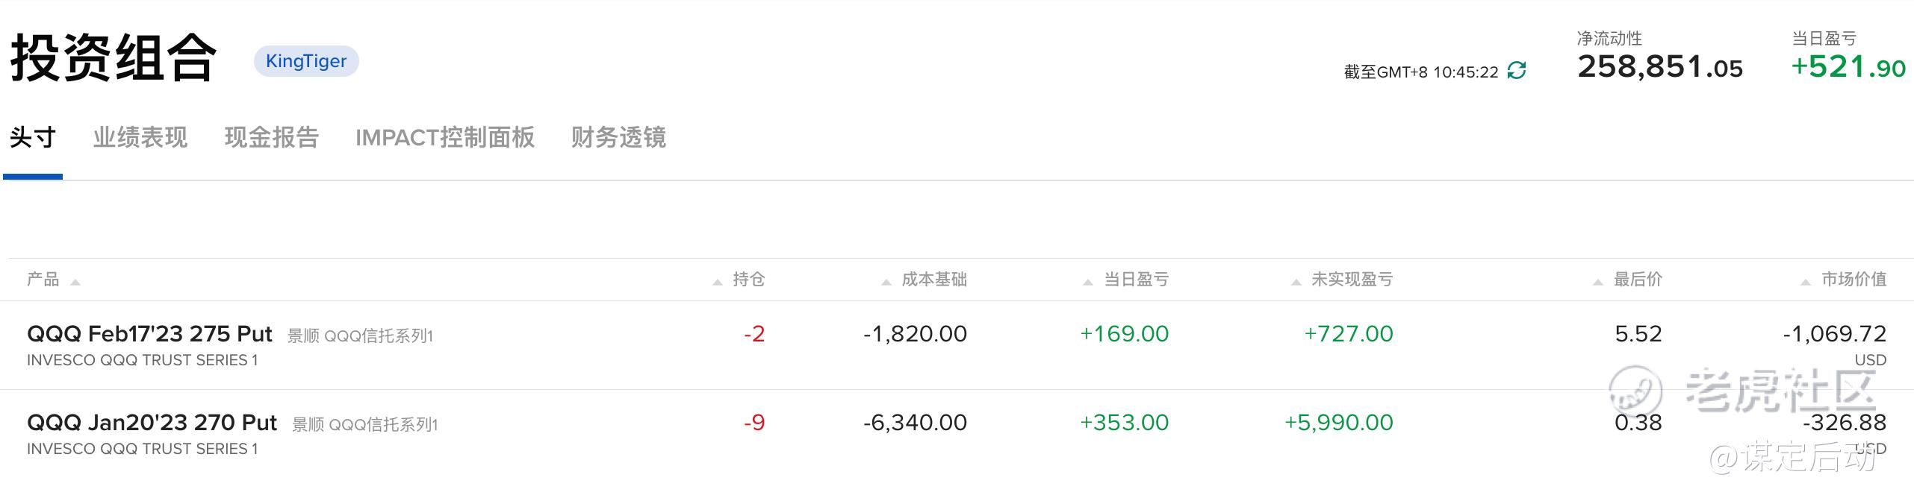Switch to the 头寸 tab
Screen dimensions: 1914x501
(33, 138)
